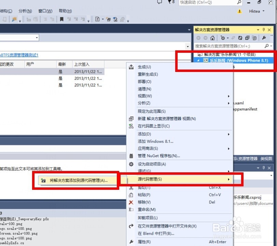The height and width of the screenshot is (246, 277).
Task: Click the Home icon in Solution Explorer toolbar
Action: (212, 38)
